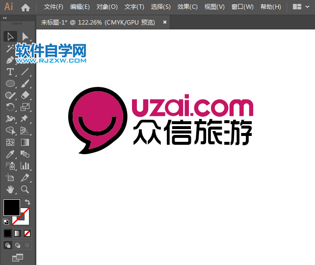Open the 效果(C) menu

click(187, 7)
